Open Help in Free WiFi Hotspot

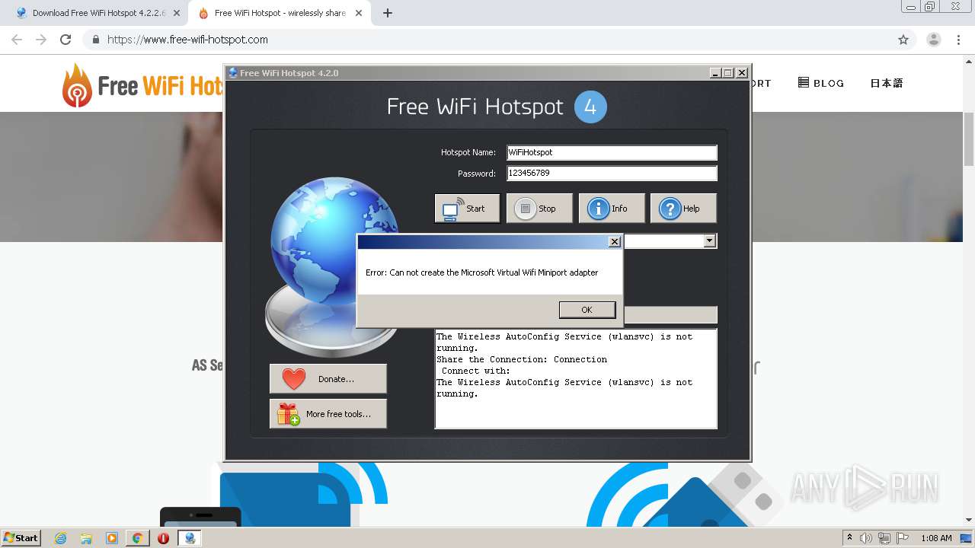tap(683, 209)
